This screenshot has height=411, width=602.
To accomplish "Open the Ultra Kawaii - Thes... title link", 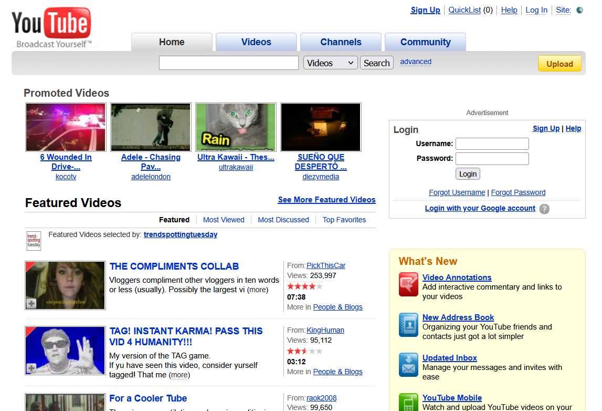I will click(236, 157).
